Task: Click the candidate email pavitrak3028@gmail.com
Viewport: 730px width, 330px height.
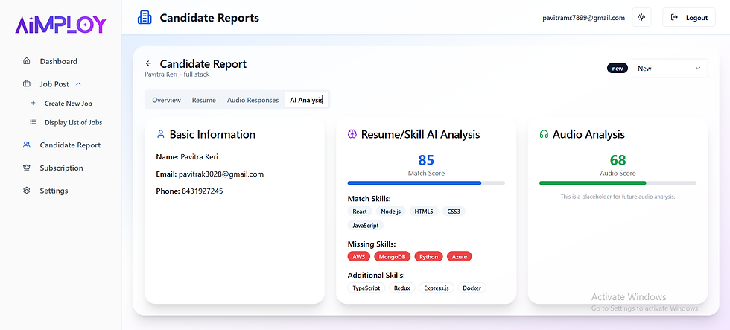Action: pyautogui.click(x=221, y=174)
